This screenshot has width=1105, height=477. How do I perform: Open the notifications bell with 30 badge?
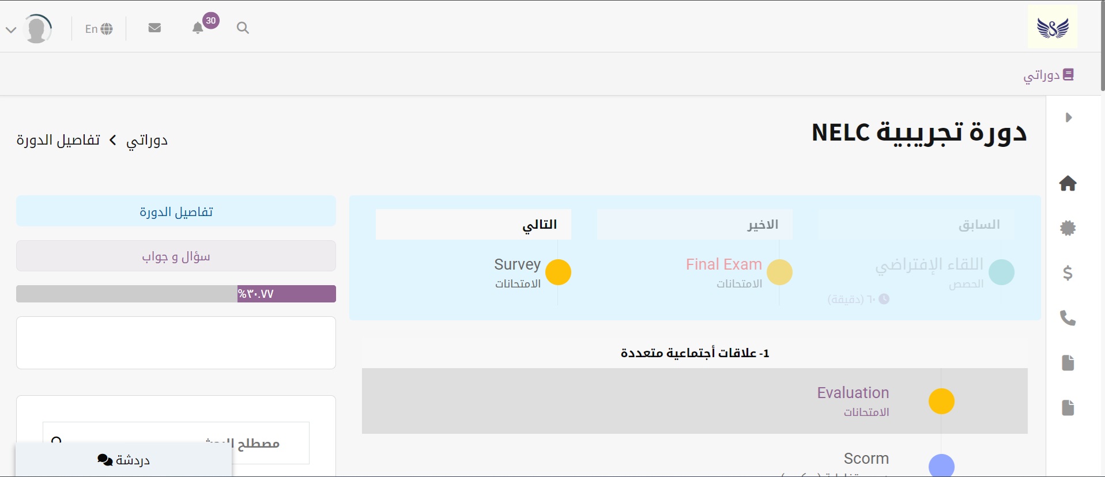pos(198,28)
